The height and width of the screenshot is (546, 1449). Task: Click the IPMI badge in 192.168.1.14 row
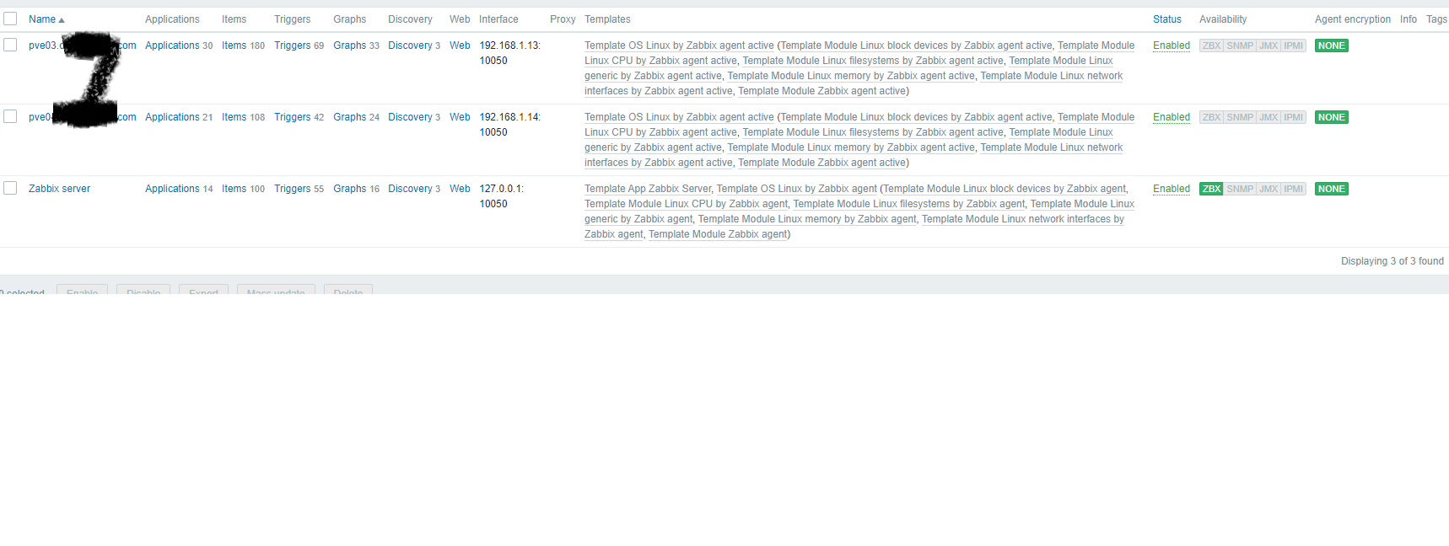(1293, 117)
